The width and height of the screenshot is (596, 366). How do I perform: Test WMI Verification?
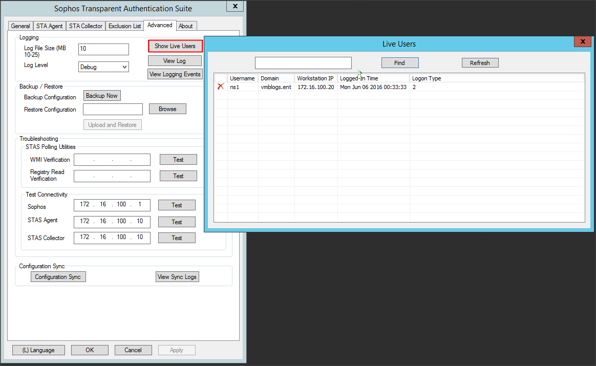(178, 160)
